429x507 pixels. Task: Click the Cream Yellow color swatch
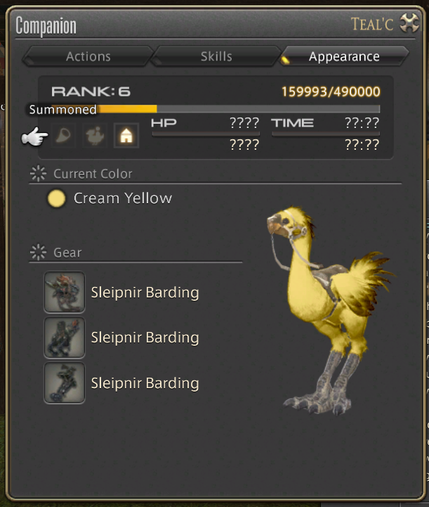(x=56, y=198)
